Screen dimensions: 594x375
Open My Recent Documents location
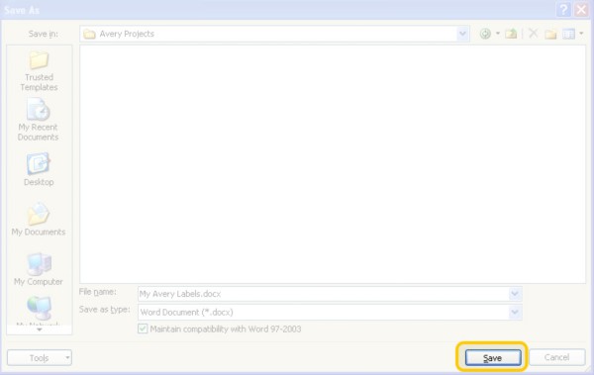(39, 120)
